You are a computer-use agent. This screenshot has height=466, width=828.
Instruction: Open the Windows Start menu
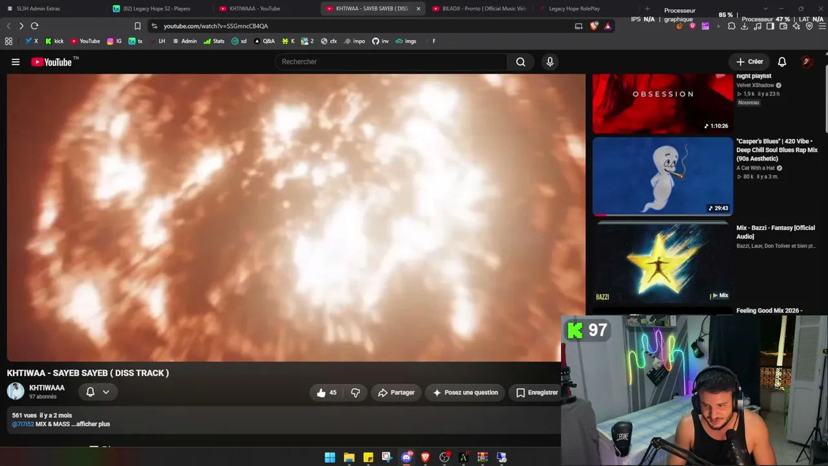click(x=330, y=458)
